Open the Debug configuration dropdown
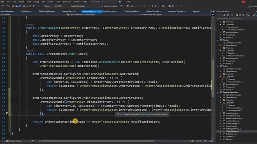Image resolution: width=257 pixels, height=144 pixels. [48, 6]
